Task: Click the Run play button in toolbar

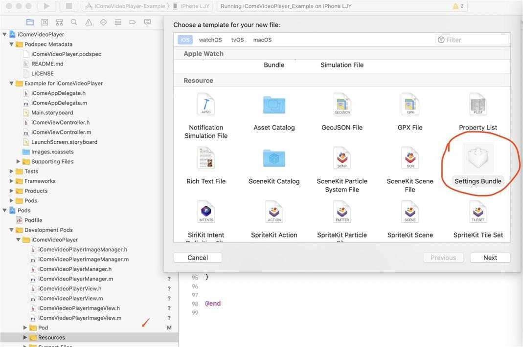Action: pos(46,6)
